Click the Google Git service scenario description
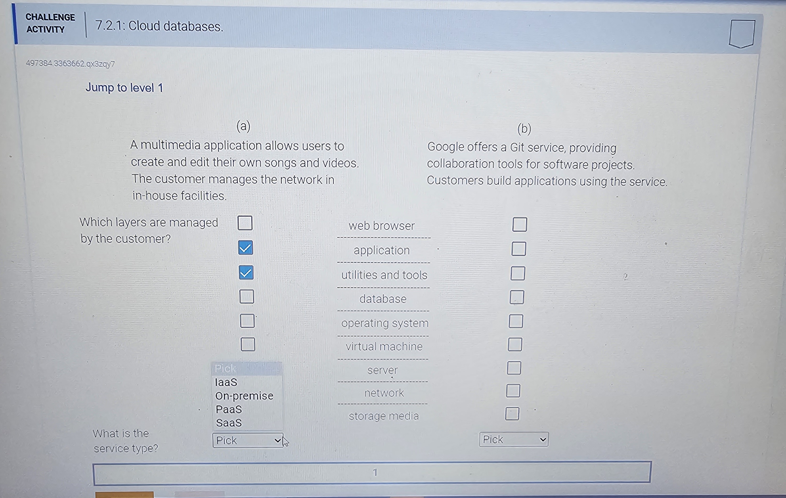Screen dimensions: 786x498 (x=547, y=164)
